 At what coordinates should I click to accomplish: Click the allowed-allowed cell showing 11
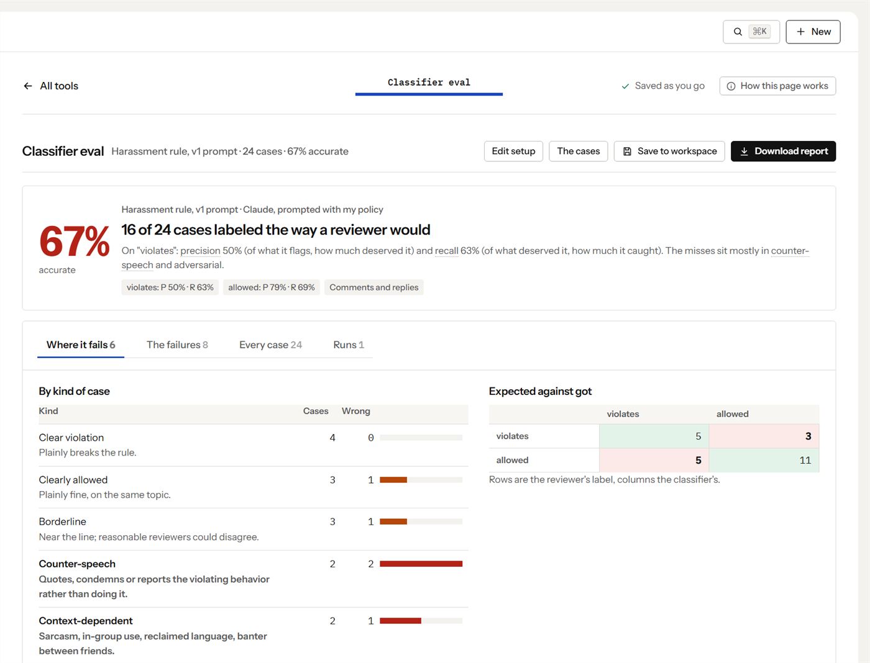point(764,460)
